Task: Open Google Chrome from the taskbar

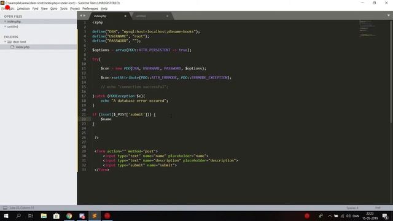Action: click(x=69, y=215)
